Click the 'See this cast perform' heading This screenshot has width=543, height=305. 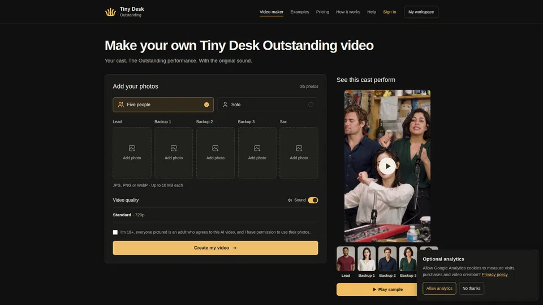coord(366,80)
